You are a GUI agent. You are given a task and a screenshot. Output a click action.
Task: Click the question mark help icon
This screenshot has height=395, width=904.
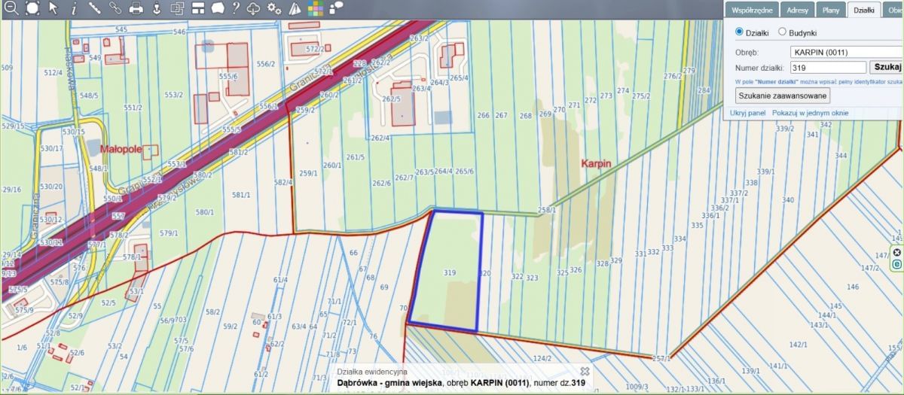[x=236, y=9]
